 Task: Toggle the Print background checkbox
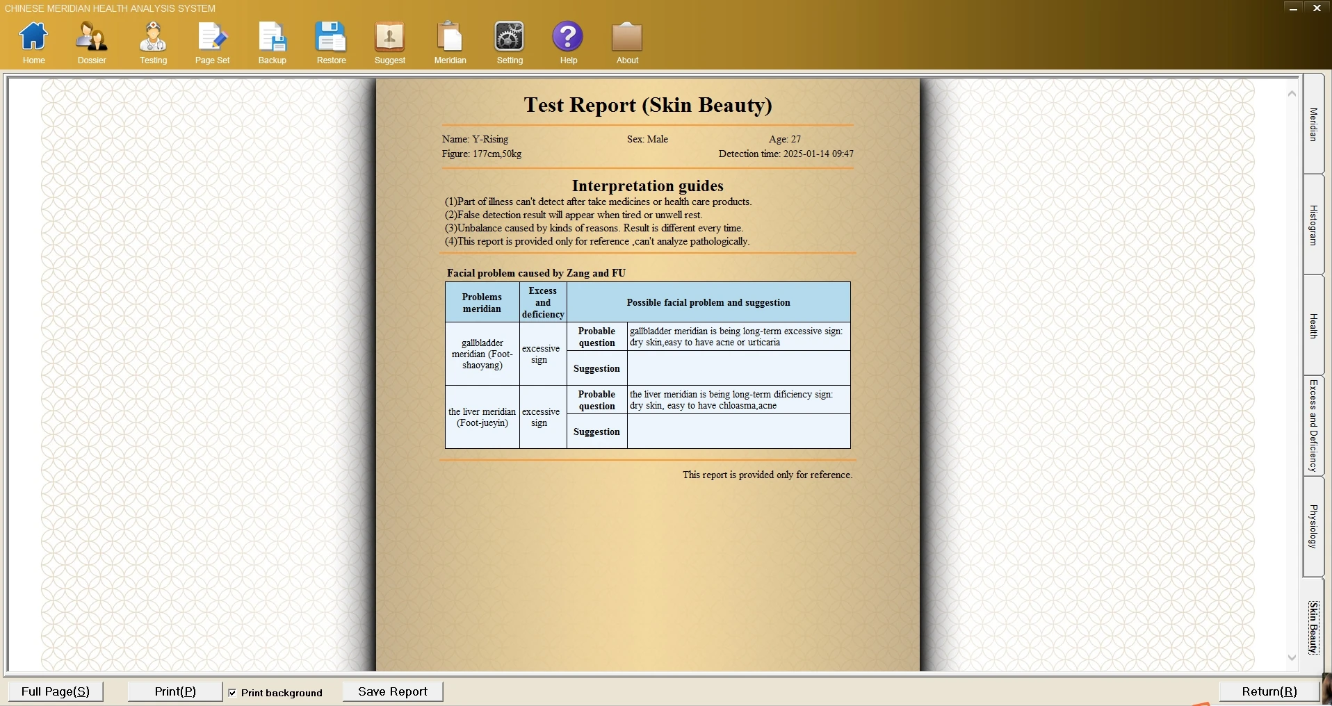coord(233,693)
